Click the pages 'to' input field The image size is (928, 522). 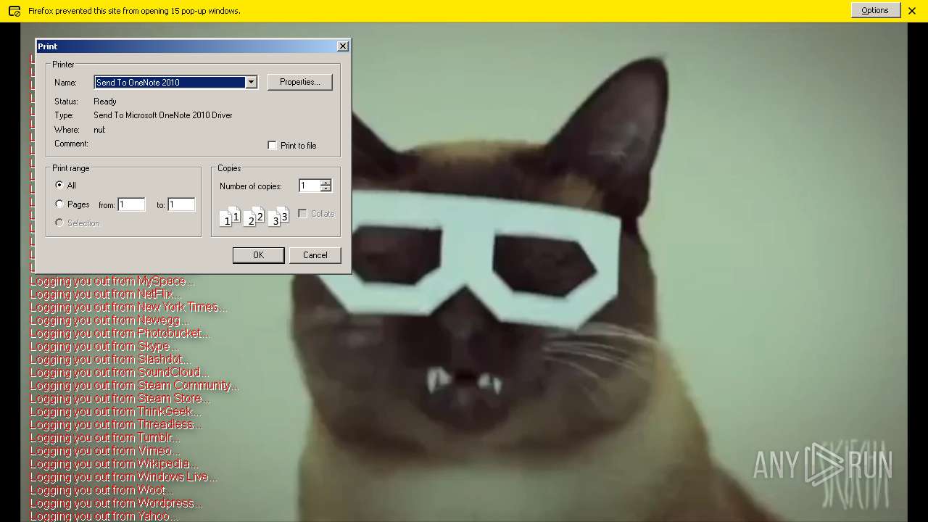coord(181,205)
